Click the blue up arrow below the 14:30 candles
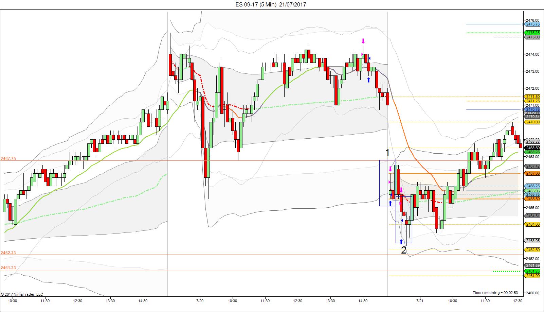This screenshot has height=312, width=544. pyautogui.click(x=368, y=80)
